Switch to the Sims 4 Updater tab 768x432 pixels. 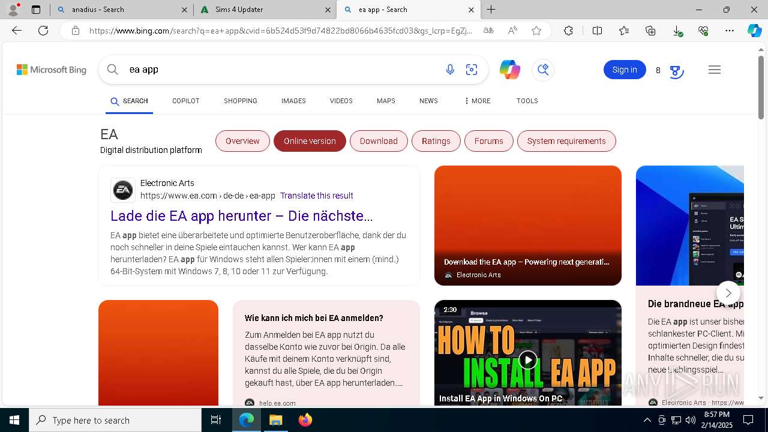(265, 10)
